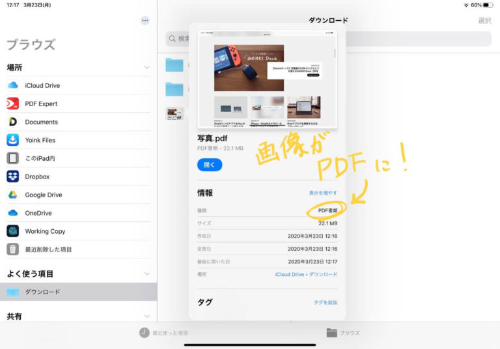
Task: Tap 選択 button at top right
Action: tap(484, 21)
